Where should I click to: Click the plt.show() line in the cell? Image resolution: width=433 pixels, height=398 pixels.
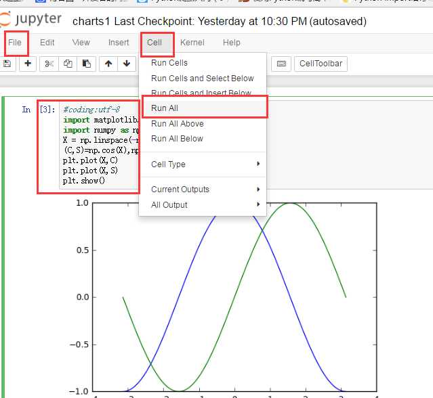[84, 181]
